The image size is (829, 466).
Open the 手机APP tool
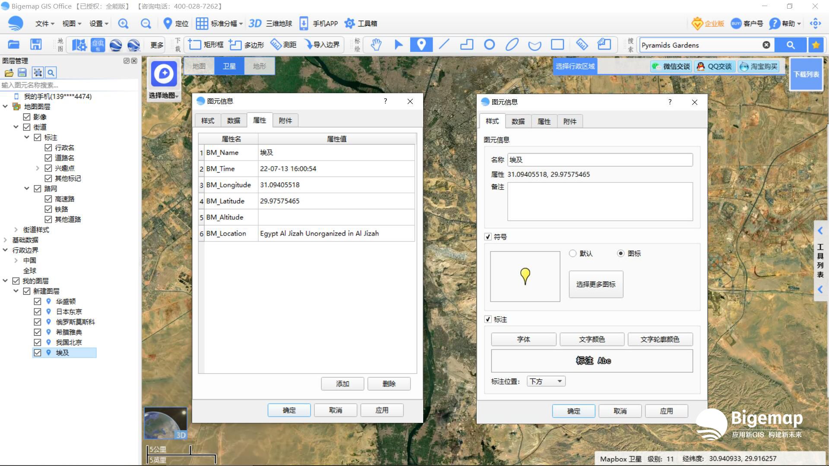click(x=319, y=23)
